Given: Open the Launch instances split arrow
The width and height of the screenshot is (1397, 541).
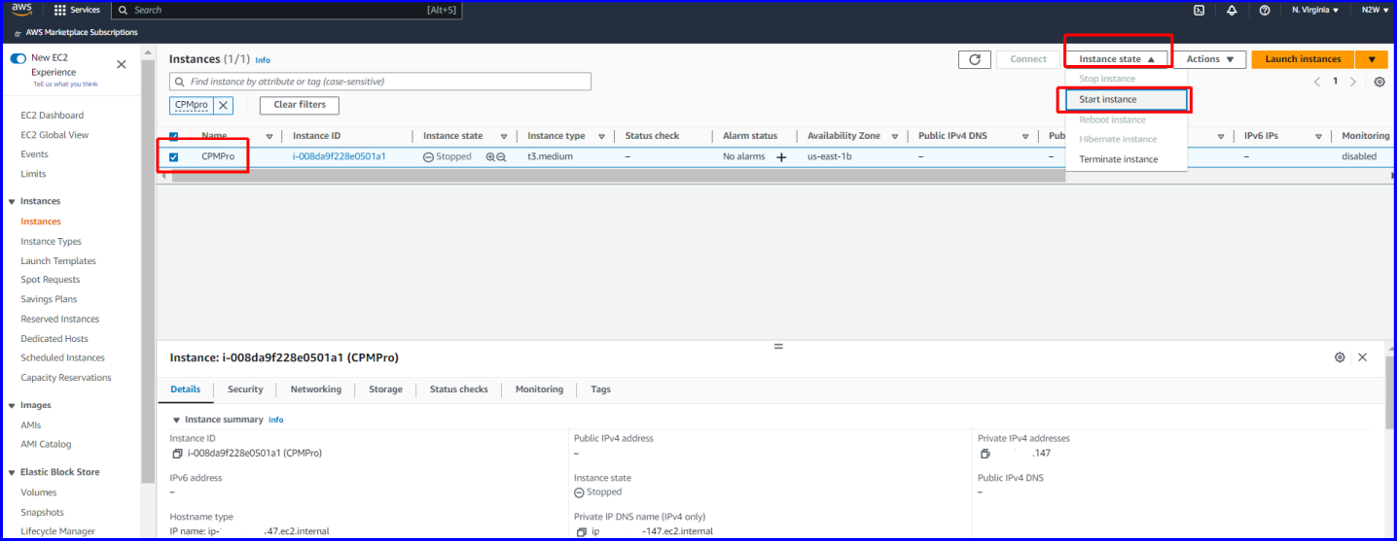Looking at the screenshot, I should (x=1371, y=59).
